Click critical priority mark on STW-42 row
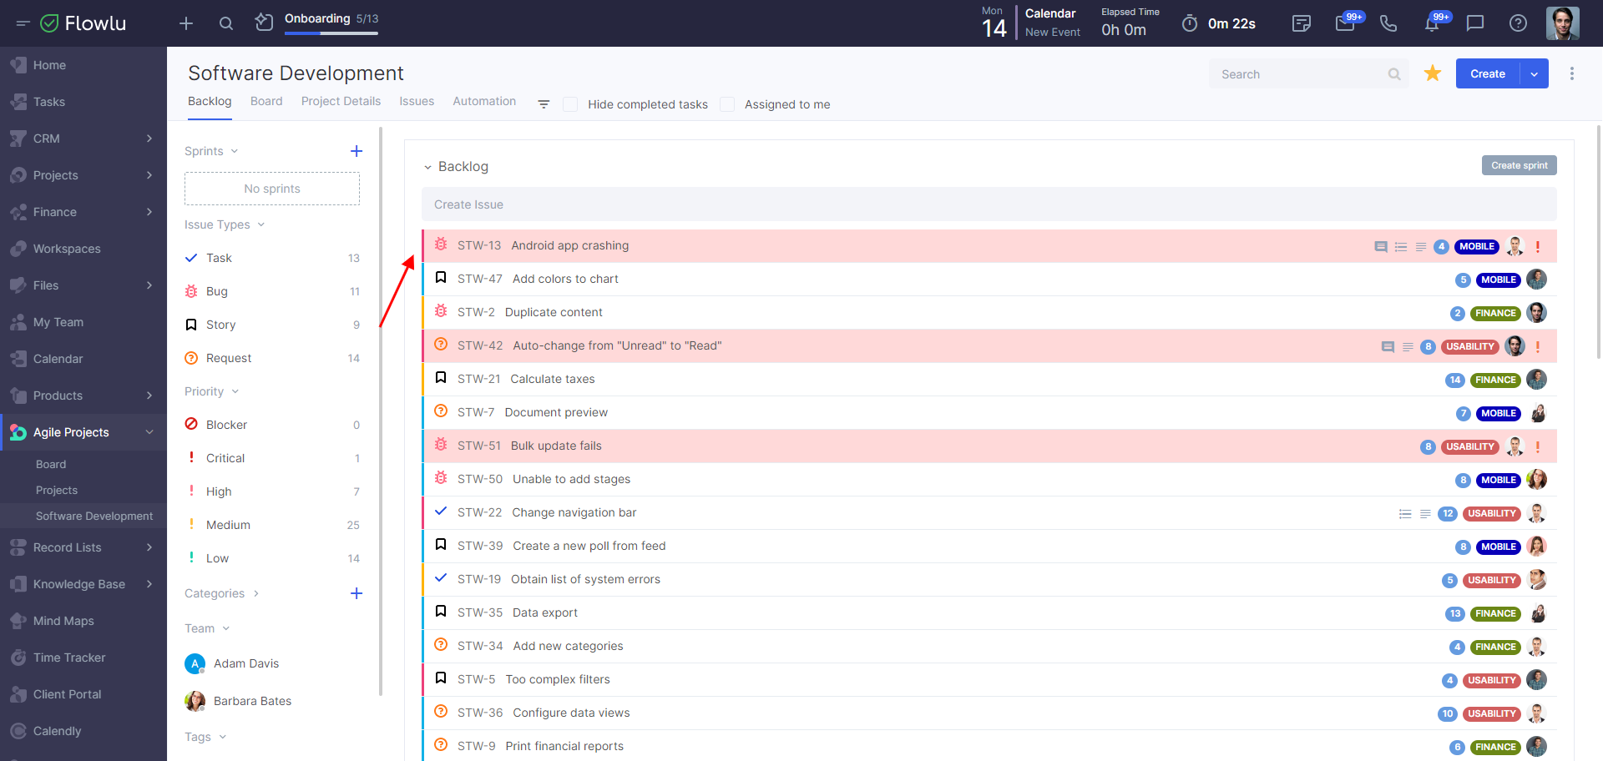Viewport: 1603px width, 761px height. tap(1538, 346)
